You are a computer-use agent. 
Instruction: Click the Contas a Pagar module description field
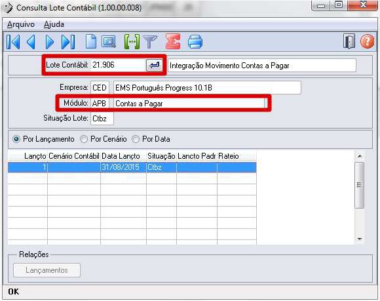(189, 104)
